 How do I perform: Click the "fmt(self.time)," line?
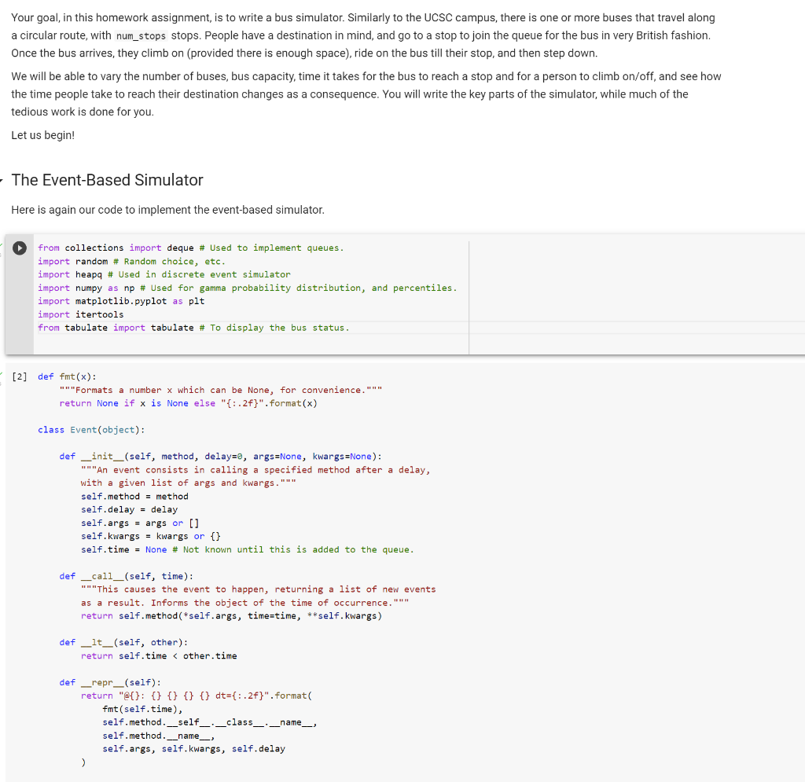[x=143, y=709]
